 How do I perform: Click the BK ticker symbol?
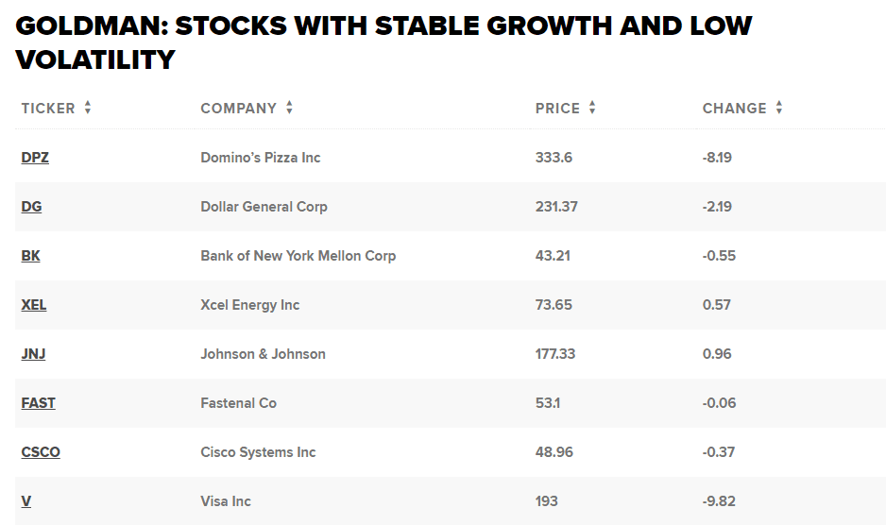[31, 256]
